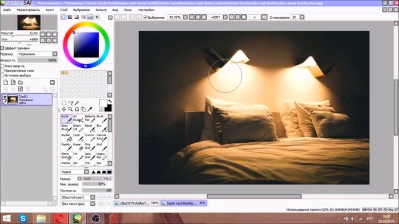399x224 pixels.
Task: Open the 'Редактировать' menu
Action: tap(28, 10)
